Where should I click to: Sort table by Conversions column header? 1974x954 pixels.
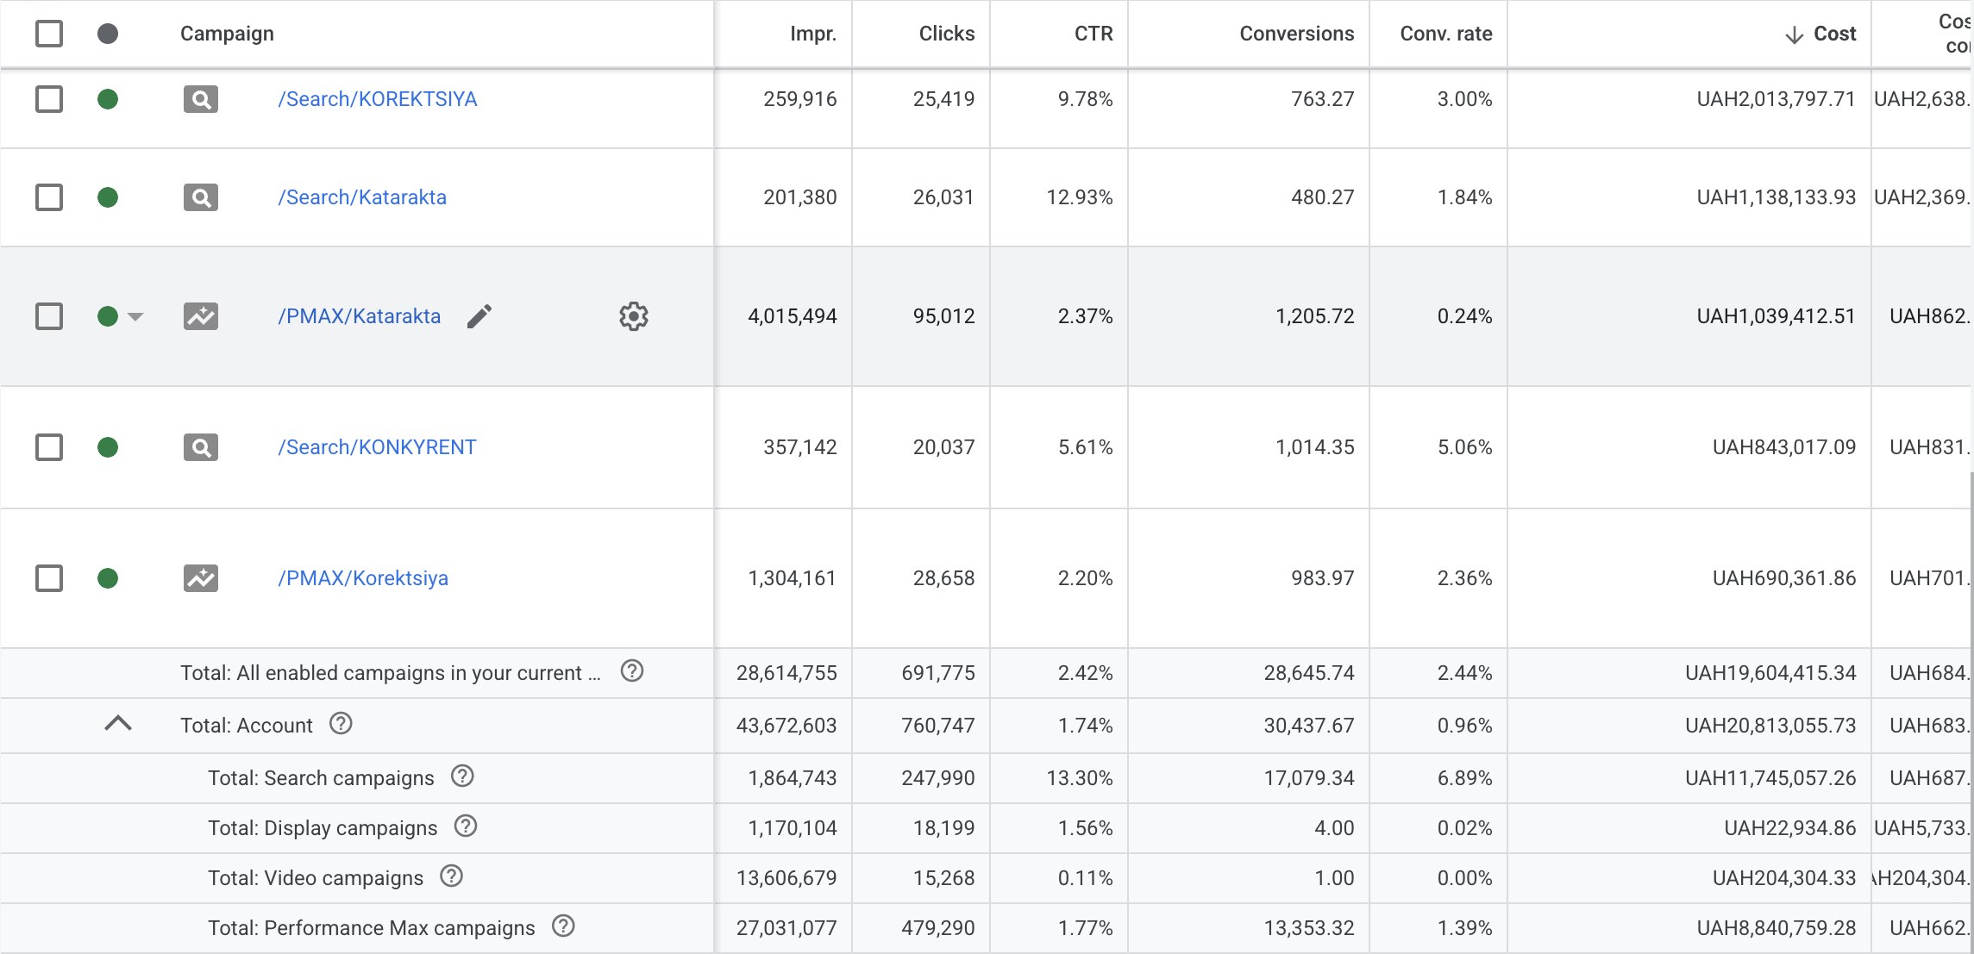pos(1297,34)
